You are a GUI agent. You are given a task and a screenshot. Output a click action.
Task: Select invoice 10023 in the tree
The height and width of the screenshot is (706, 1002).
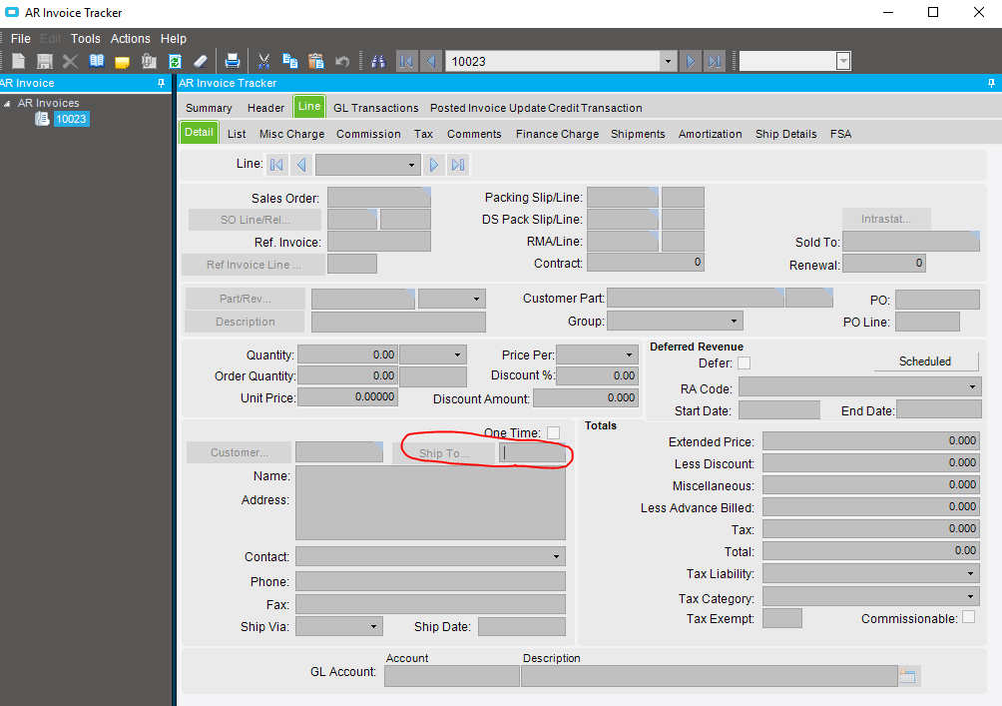click(71, 119)
